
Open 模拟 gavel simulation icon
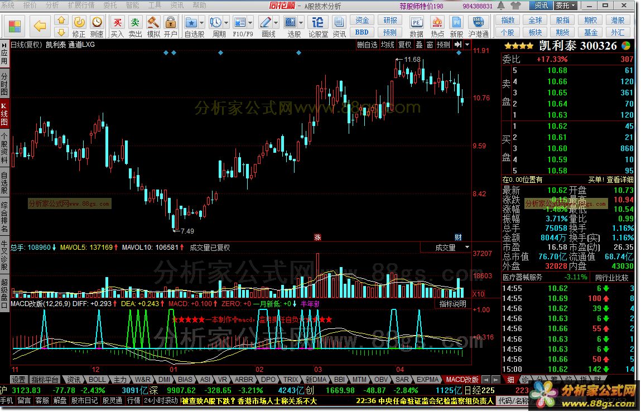tap(153, 22)
